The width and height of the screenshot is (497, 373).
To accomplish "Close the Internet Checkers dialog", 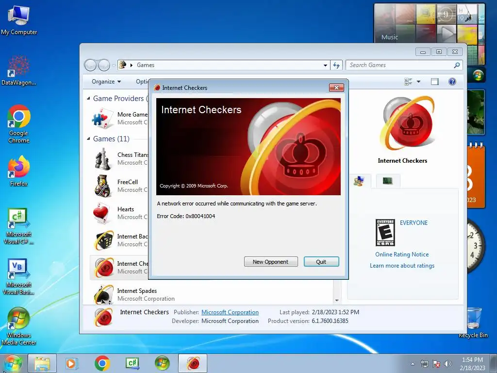I will [336, 87].
